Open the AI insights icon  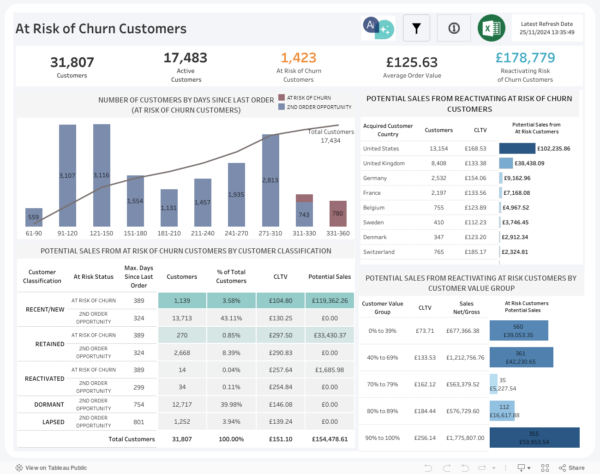point(378,28)
